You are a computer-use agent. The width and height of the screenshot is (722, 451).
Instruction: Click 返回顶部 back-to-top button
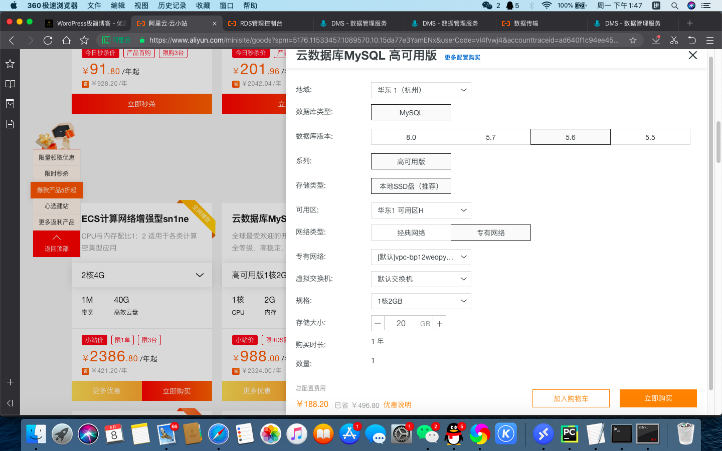(57, 244)
